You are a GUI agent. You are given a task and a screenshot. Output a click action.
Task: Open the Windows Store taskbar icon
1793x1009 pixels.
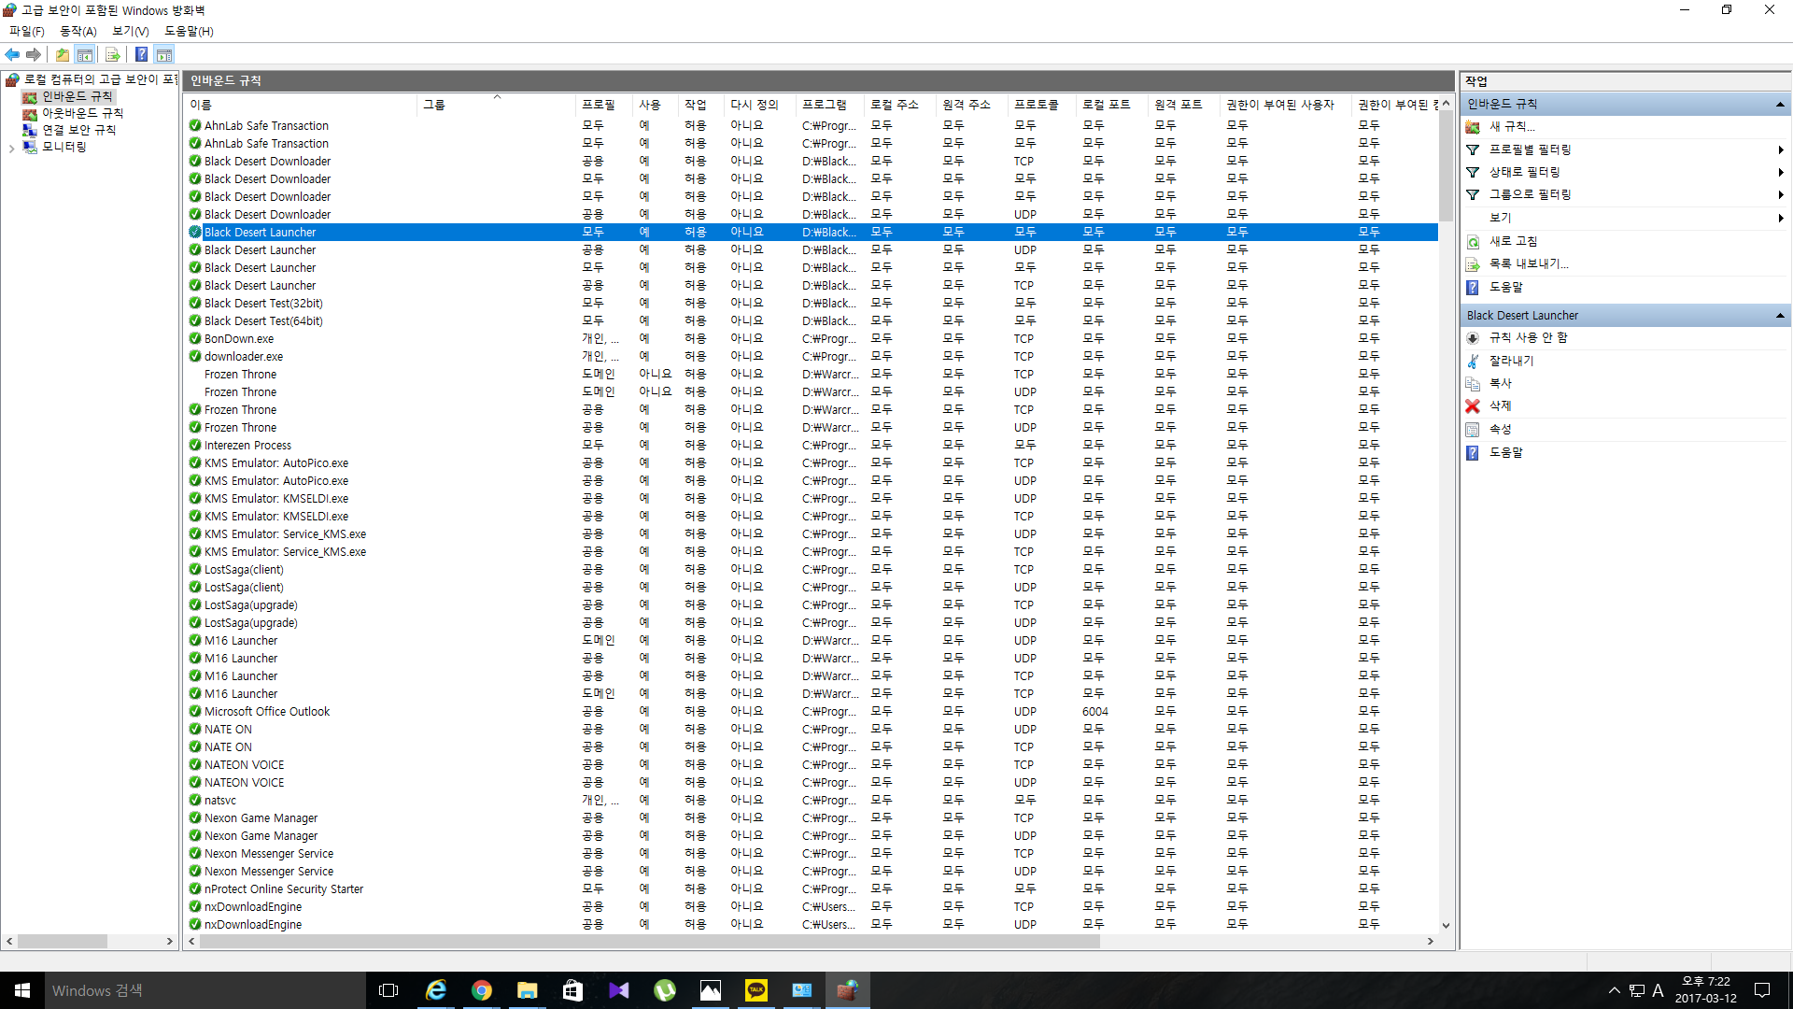(573, 990)
